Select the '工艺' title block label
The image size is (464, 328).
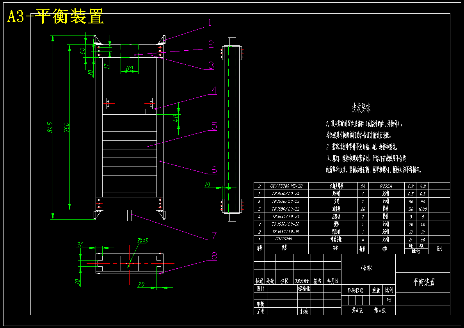pyautogui.click(x=260, y=311)
